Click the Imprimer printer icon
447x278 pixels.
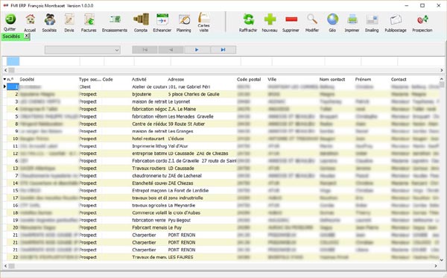pyautogui.click(x=352, y=19)
